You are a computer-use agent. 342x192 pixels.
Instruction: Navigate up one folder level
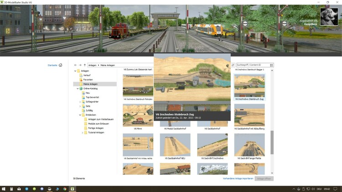tap(85, 65)
